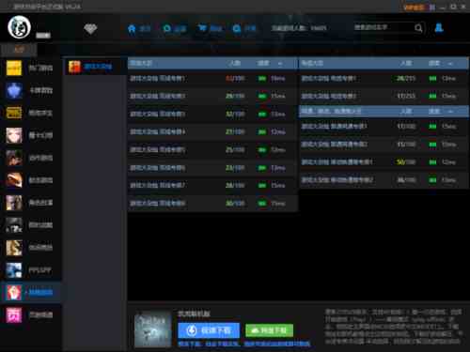Image resolution: width=470 pixels, height=352 pixels.
Task: Click the round avatar logo at top left
Action: [19, 27]
